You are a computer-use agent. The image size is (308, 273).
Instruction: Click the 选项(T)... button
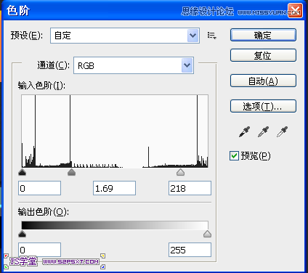coord(263,106)
